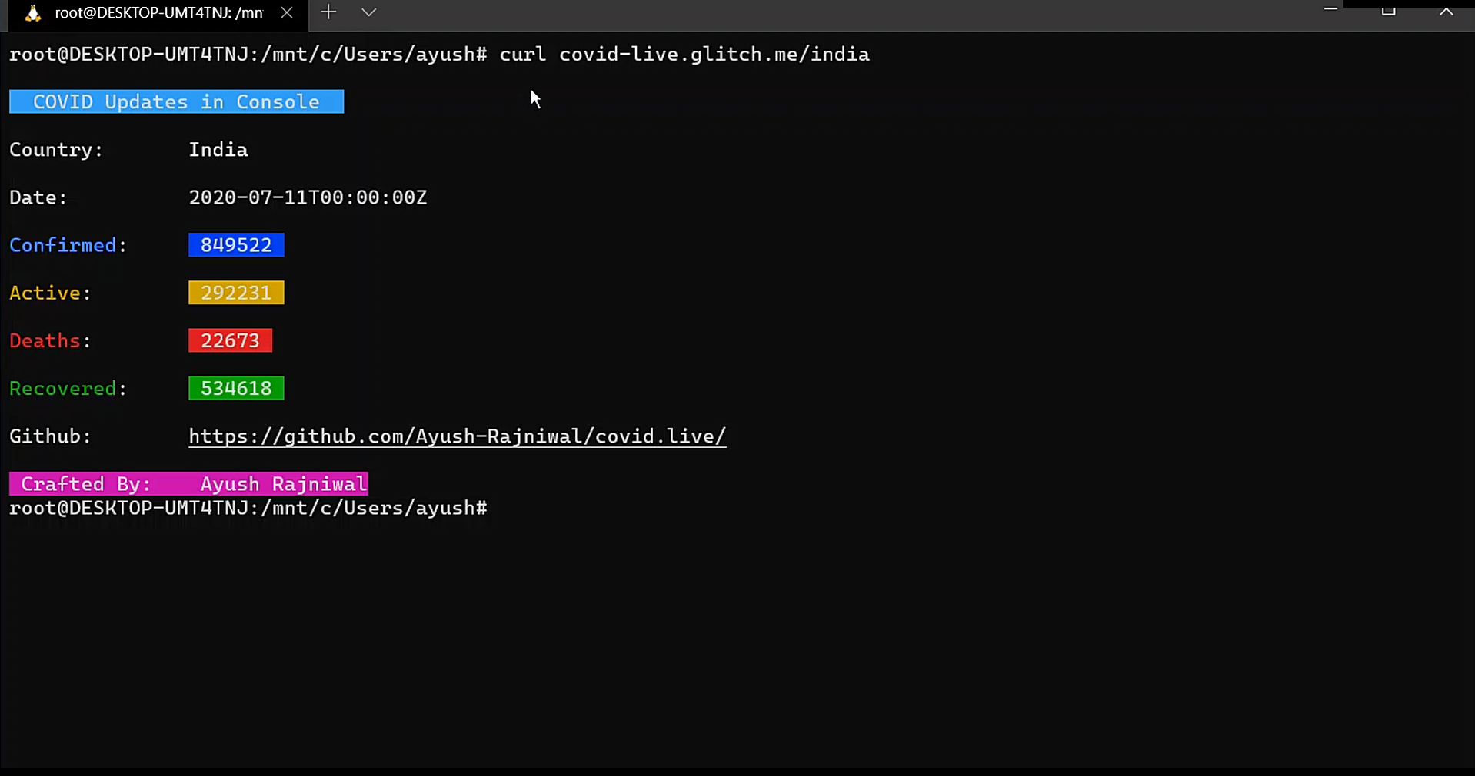Close the current terminal tab
The image size is (1475, 776).
pos(287,12)
